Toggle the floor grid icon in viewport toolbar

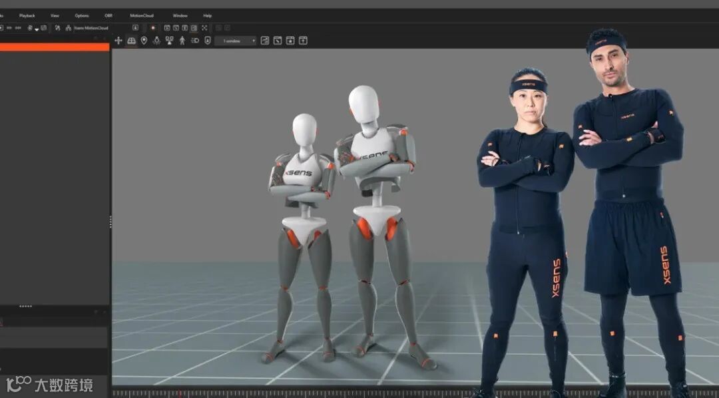[x=132, y=41]
